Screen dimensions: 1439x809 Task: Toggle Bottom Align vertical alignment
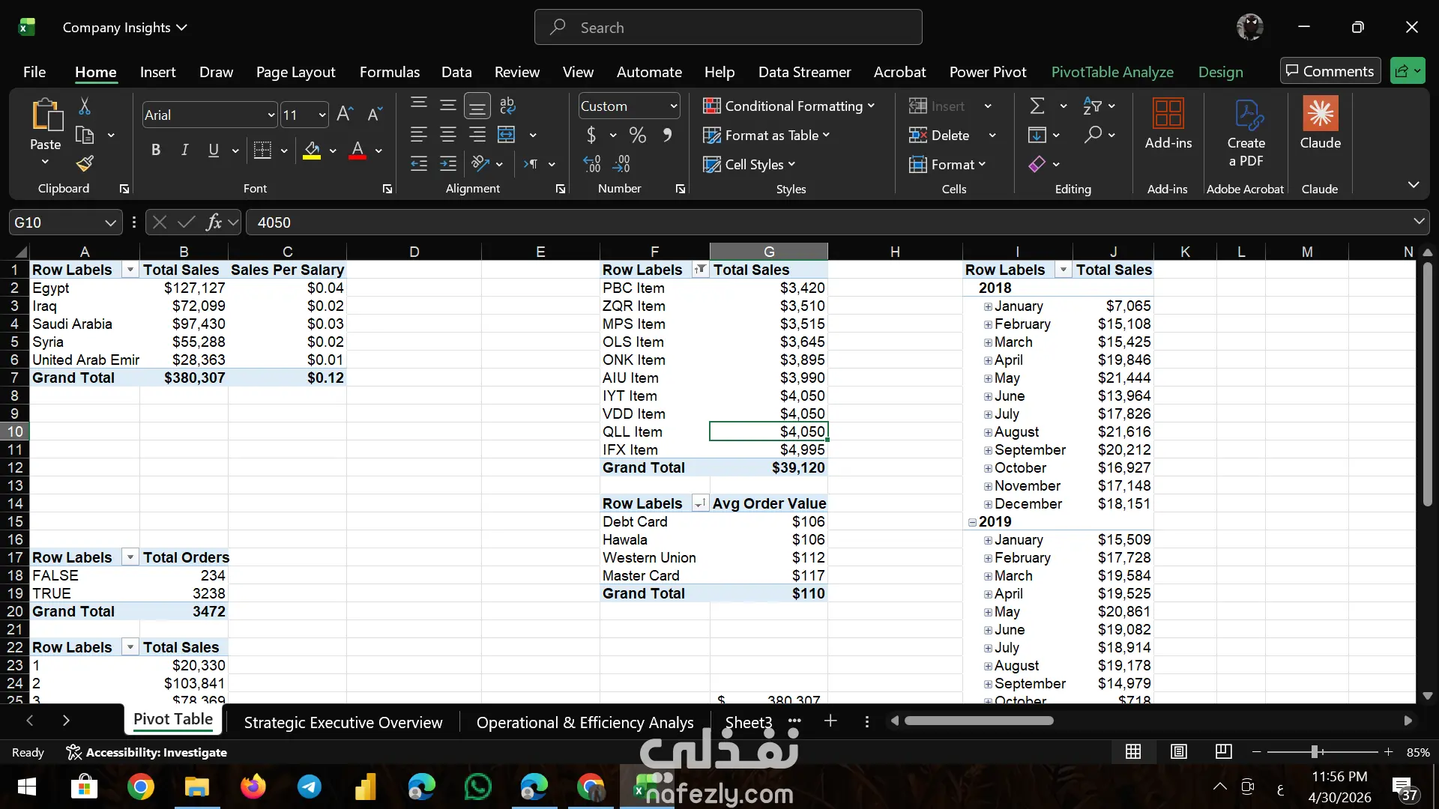coord(477,106)
